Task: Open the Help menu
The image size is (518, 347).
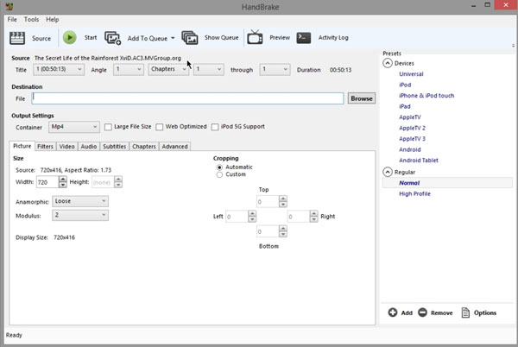Action: (x=52, y=20)
